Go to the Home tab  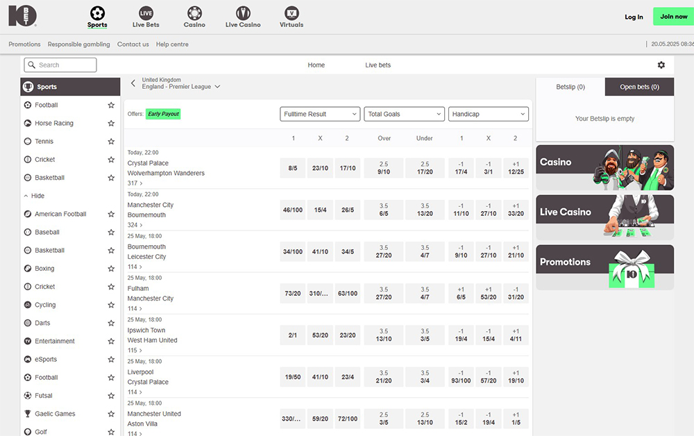[x=316, y=65]
